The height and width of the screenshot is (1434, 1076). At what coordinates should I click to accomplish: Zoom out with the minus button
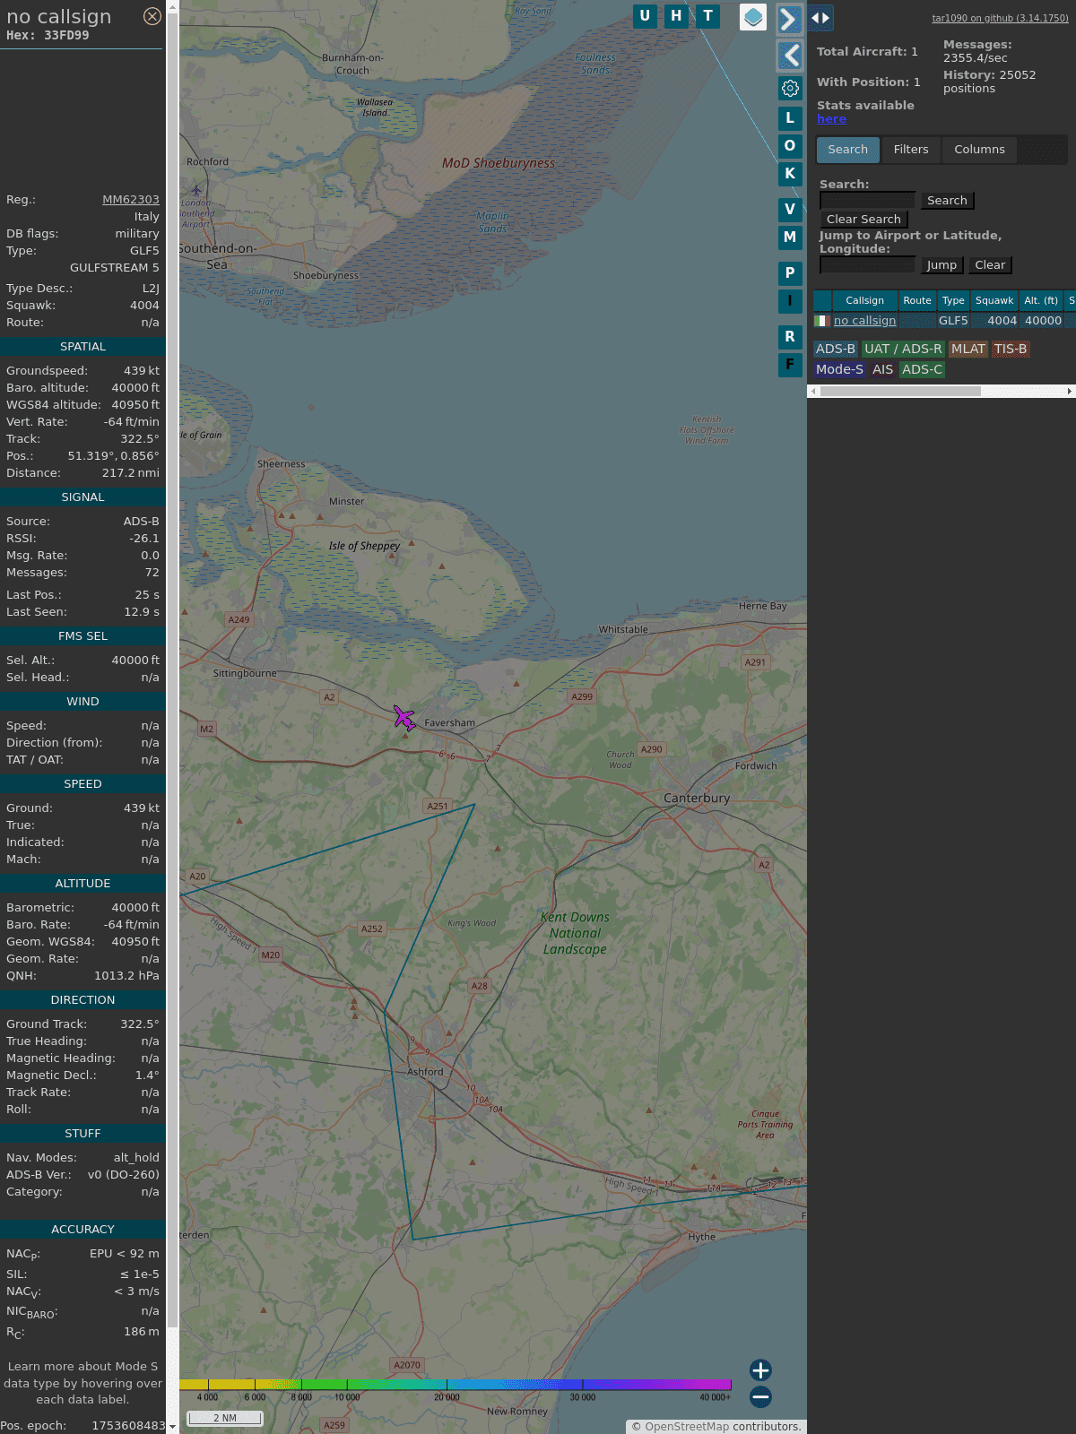click(760, 1396)
